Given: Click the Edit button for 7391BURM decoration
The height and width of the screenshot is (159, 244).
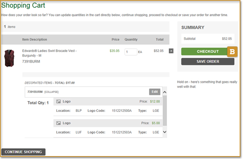Looking at the screenshot, I should pyautogui.click(x=154, y=92).
